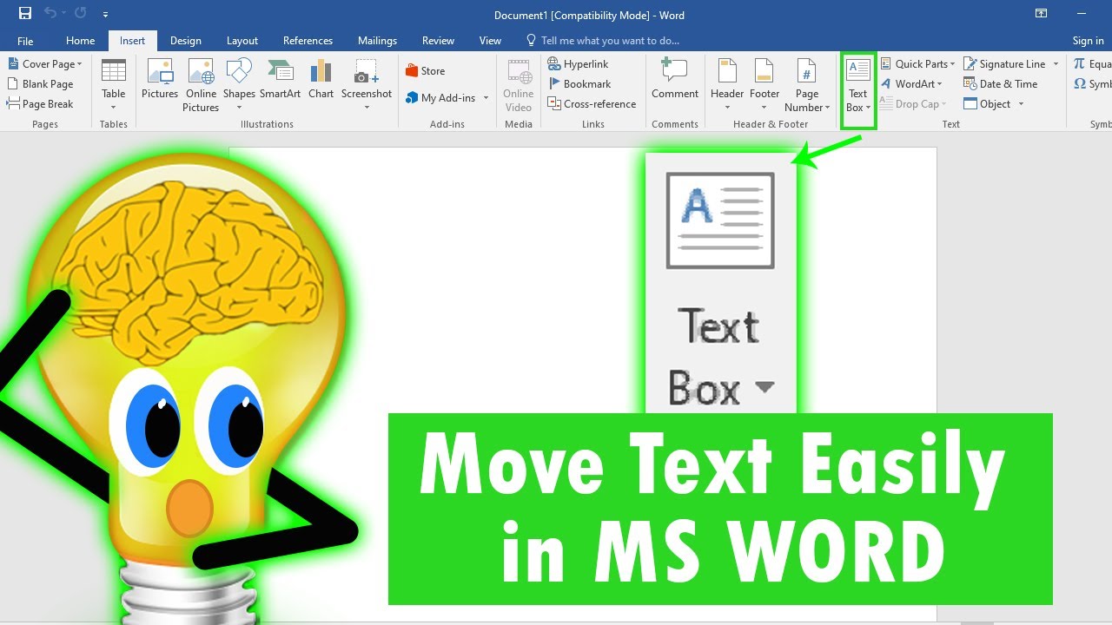Open Quick Parts menu
The height and width of the screenshot is (625, 1112).
click(917, 64)
